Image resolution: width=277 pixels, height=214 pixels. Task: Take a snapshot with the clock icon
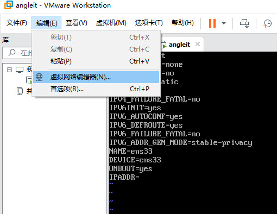[x=267, y=23]
